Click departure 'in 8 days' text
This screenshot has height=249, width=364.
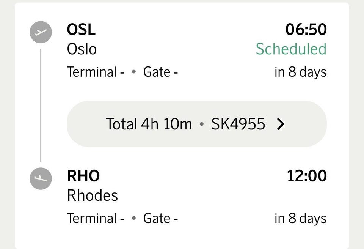(300, 72)
